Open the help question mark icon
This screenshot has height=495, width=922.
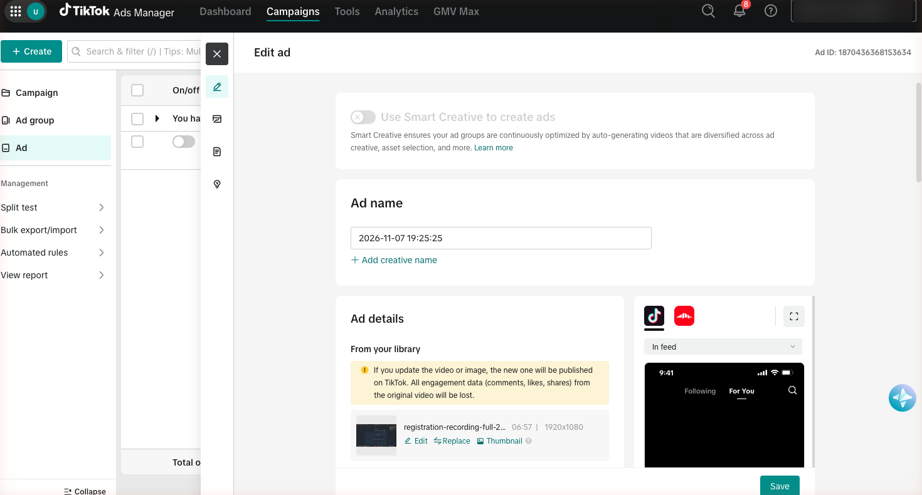(771, 11)
